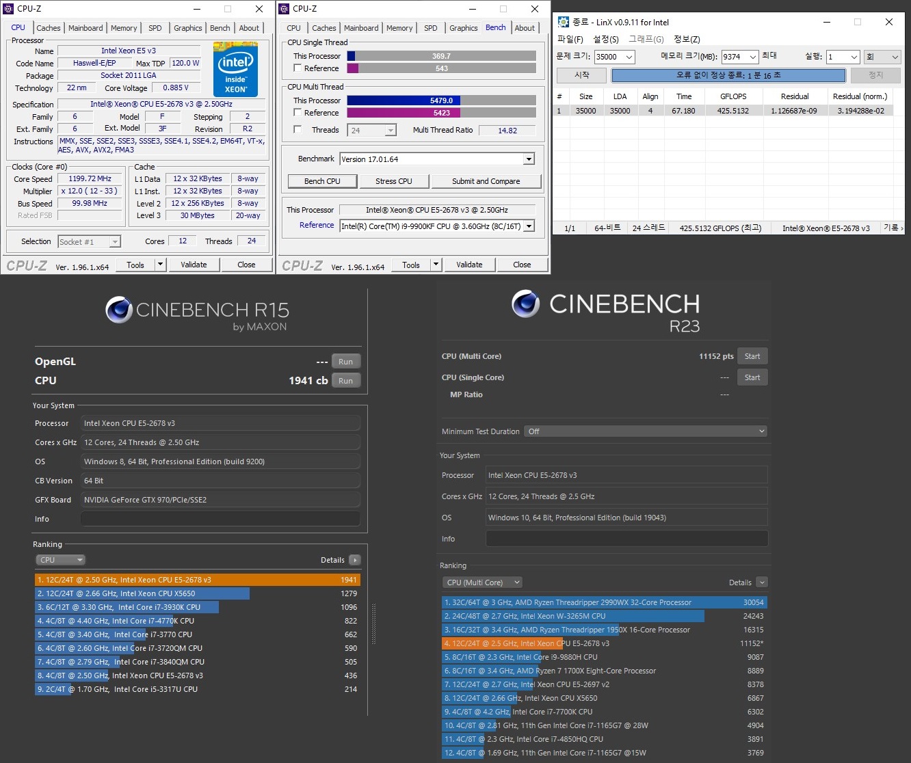Click the Tools button in the CPU-tab CPU-Z window
This screenshot has width=911, height=763.
pos(135,265)
